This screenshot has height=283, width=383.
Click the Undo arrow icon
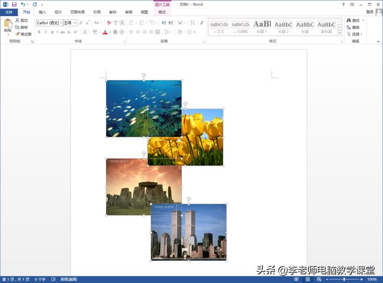[23, 4]
